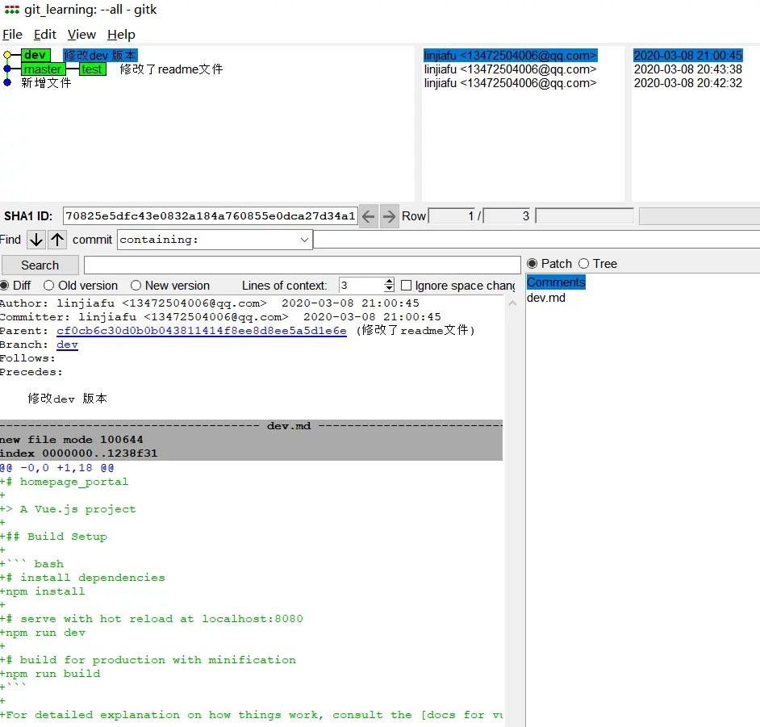Click the diff pane scroll up arrow

512,303
